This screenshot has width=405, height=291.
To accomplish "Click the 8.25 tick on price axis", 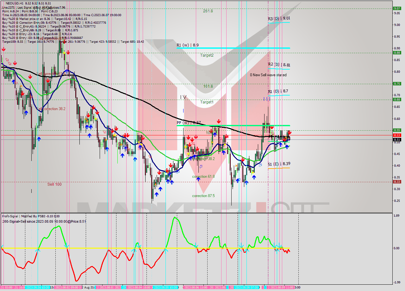I will pyautogui.click(x=397, y=201).
